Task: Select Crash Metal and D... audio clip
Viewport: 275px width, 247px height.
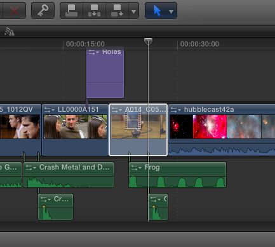Action: [69, 175]
